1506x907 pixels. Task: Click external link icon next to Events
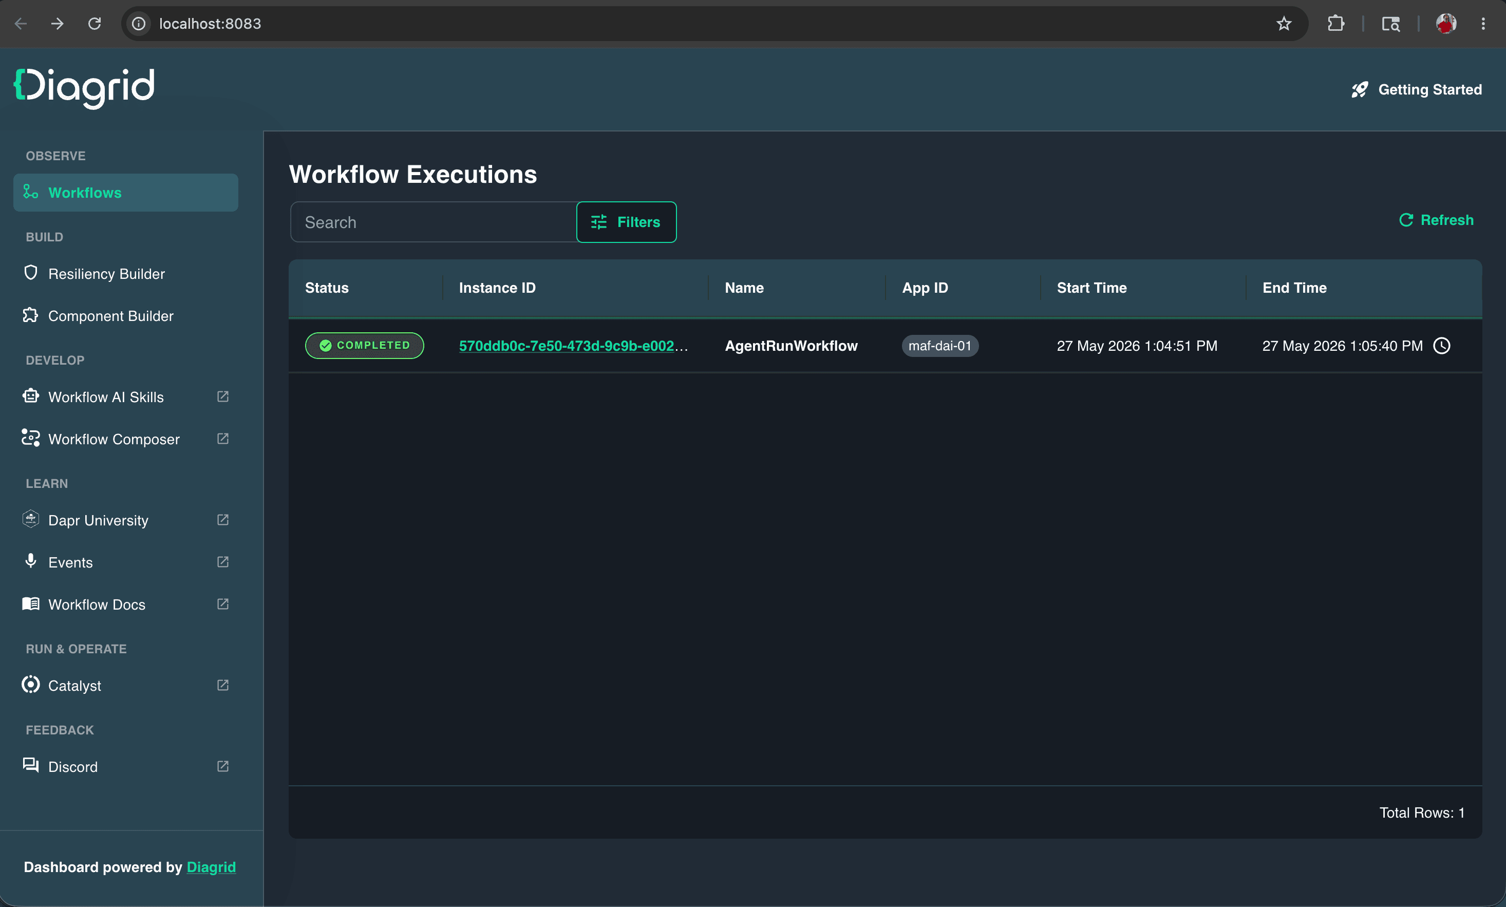click(x=223, y=562)
